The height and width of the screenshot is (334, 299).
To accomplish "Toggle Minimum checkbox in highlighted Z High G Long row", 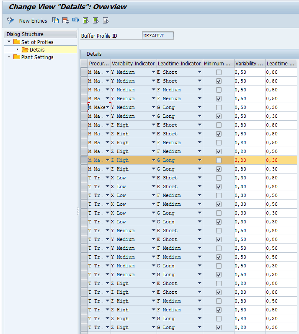I will [x=219, y=161].
